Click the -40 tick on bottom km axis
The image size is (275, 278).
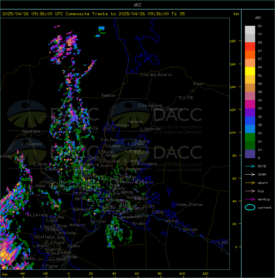(22, 274)
